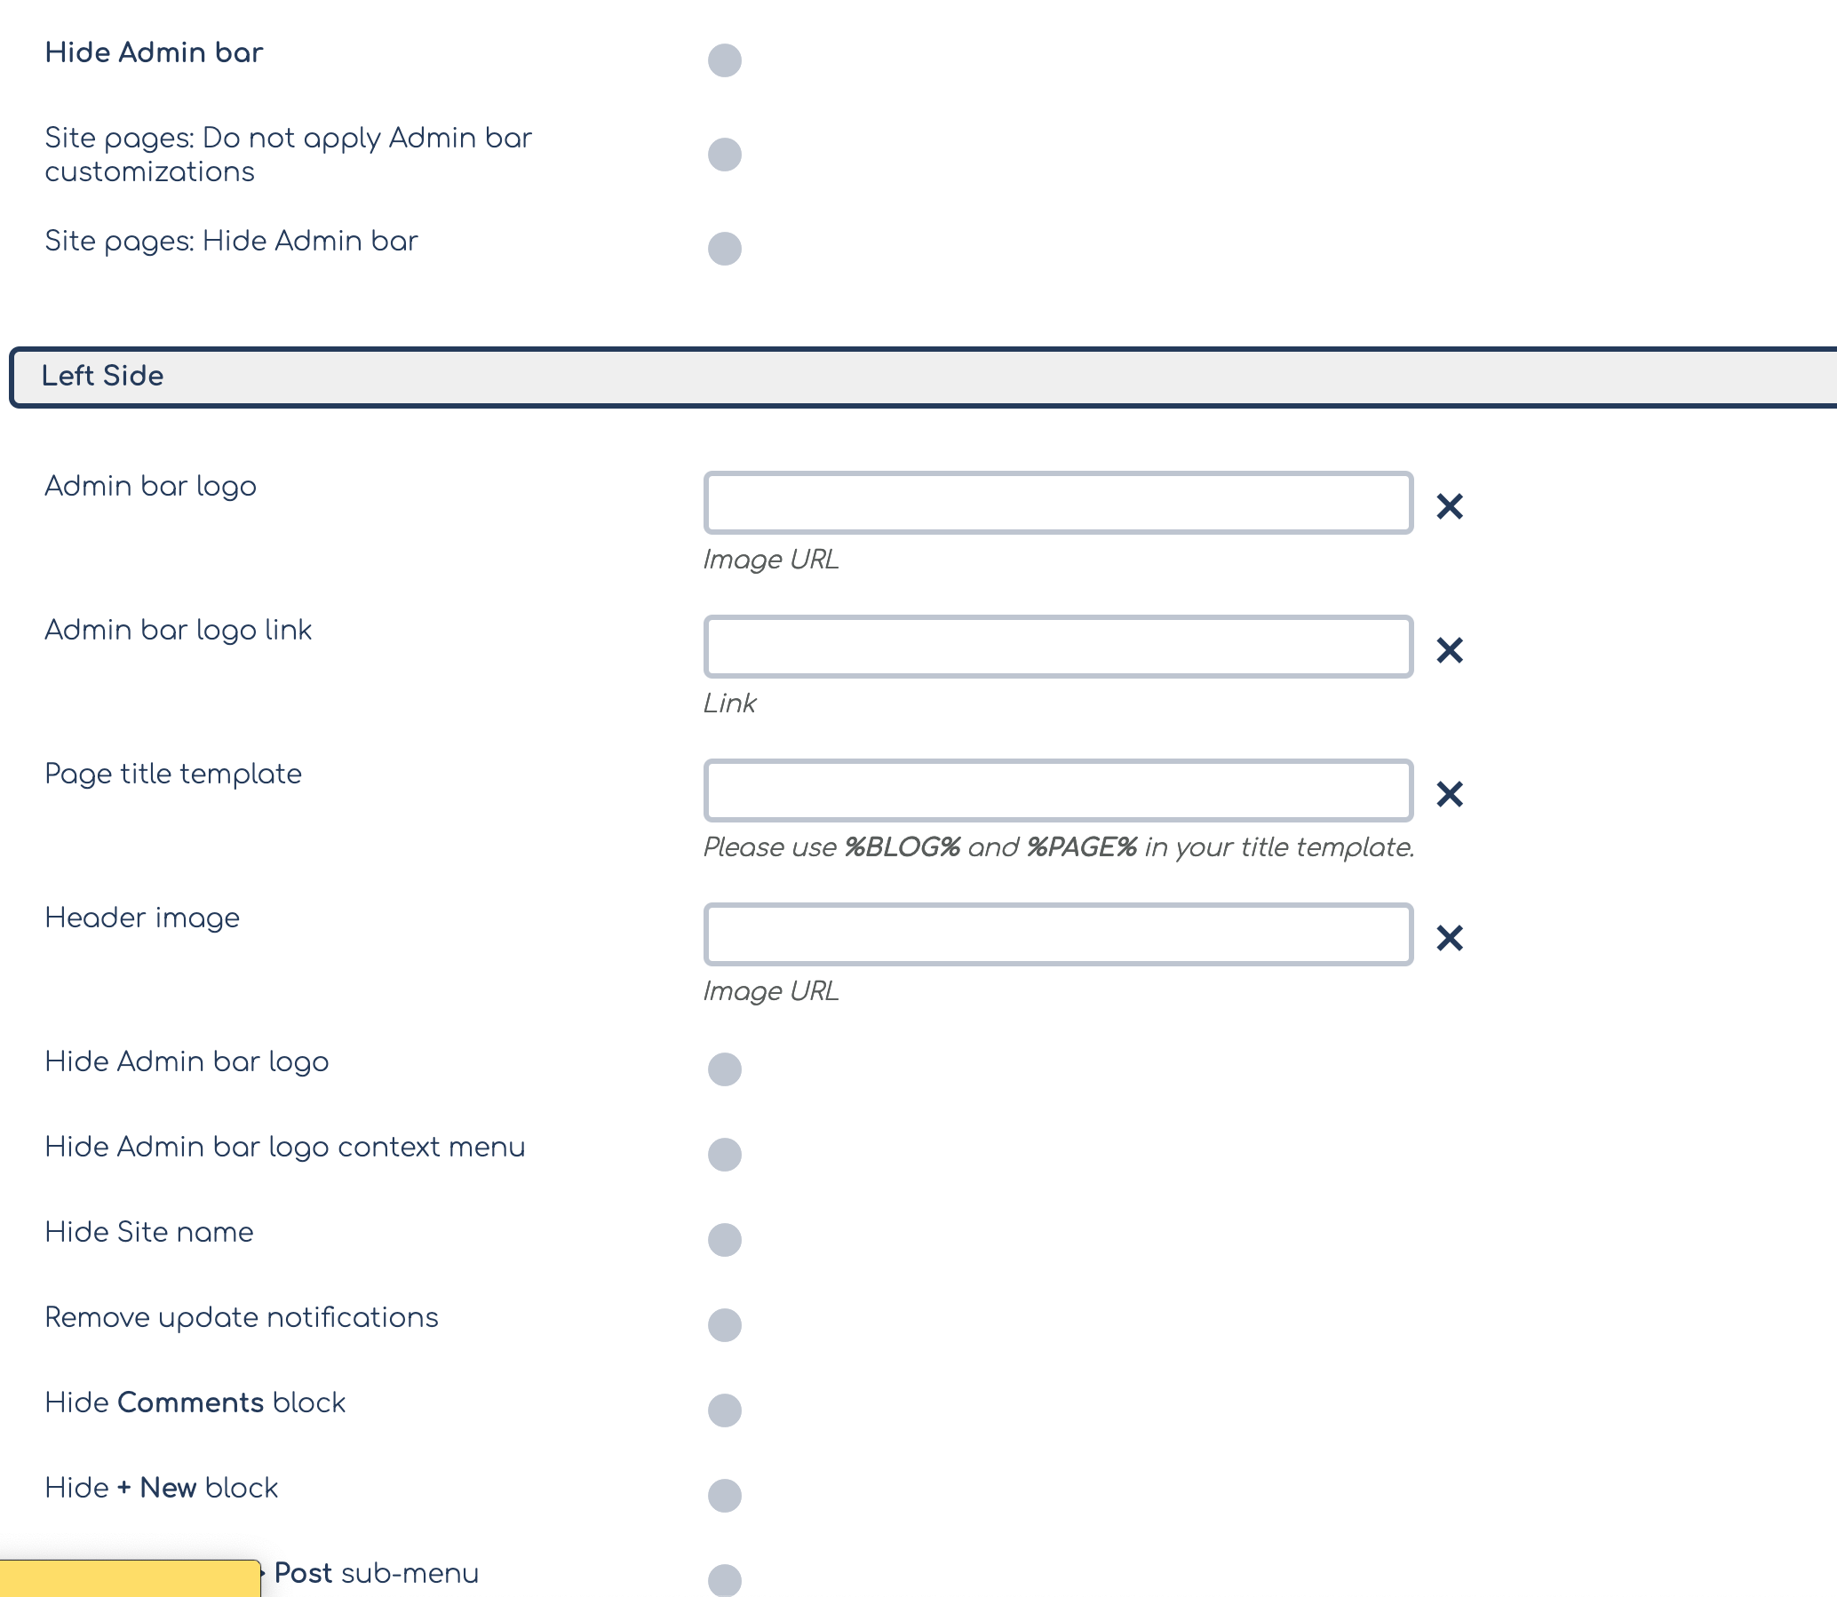Click the Page title template input
1837x1597 pixels.
tap(1057, 791)
